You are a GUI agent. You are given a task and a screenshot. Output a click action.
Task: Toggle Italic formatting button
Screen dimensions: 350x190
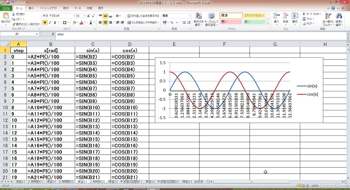pos(50,22)
